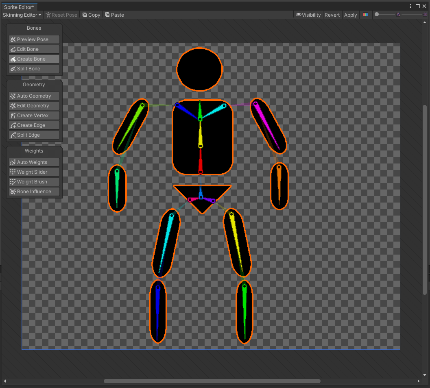Image resolution: width=430 pixels, height=388 pixels.
Task: Select the Create Vertex tool
Action: pyautogui.click(x=34, y=115)
